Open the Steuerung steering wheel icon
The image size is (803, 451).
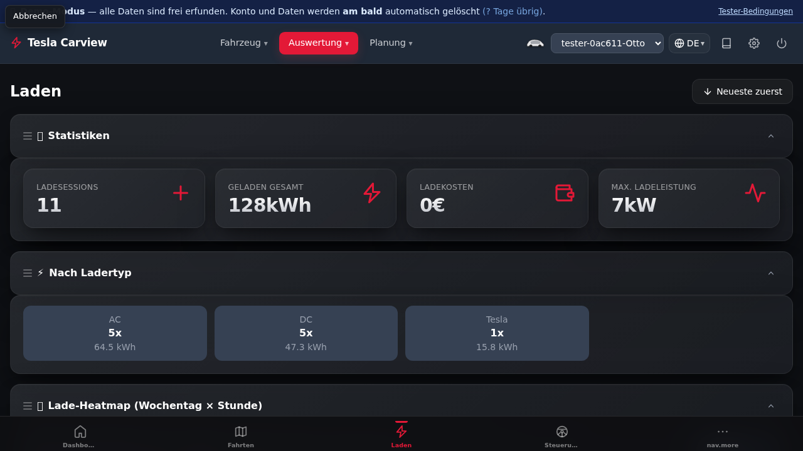click(x=562, y=436)
